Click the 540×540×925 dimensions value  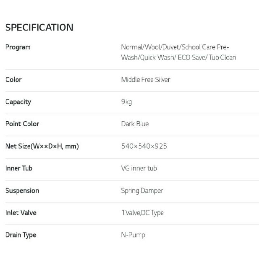point(144,146)
